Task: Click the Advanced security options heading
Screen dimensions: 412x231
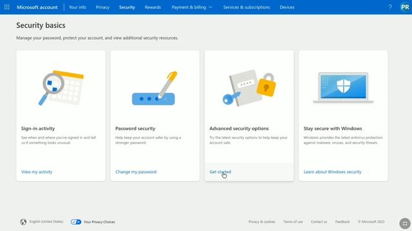Action: pos(239,128)
